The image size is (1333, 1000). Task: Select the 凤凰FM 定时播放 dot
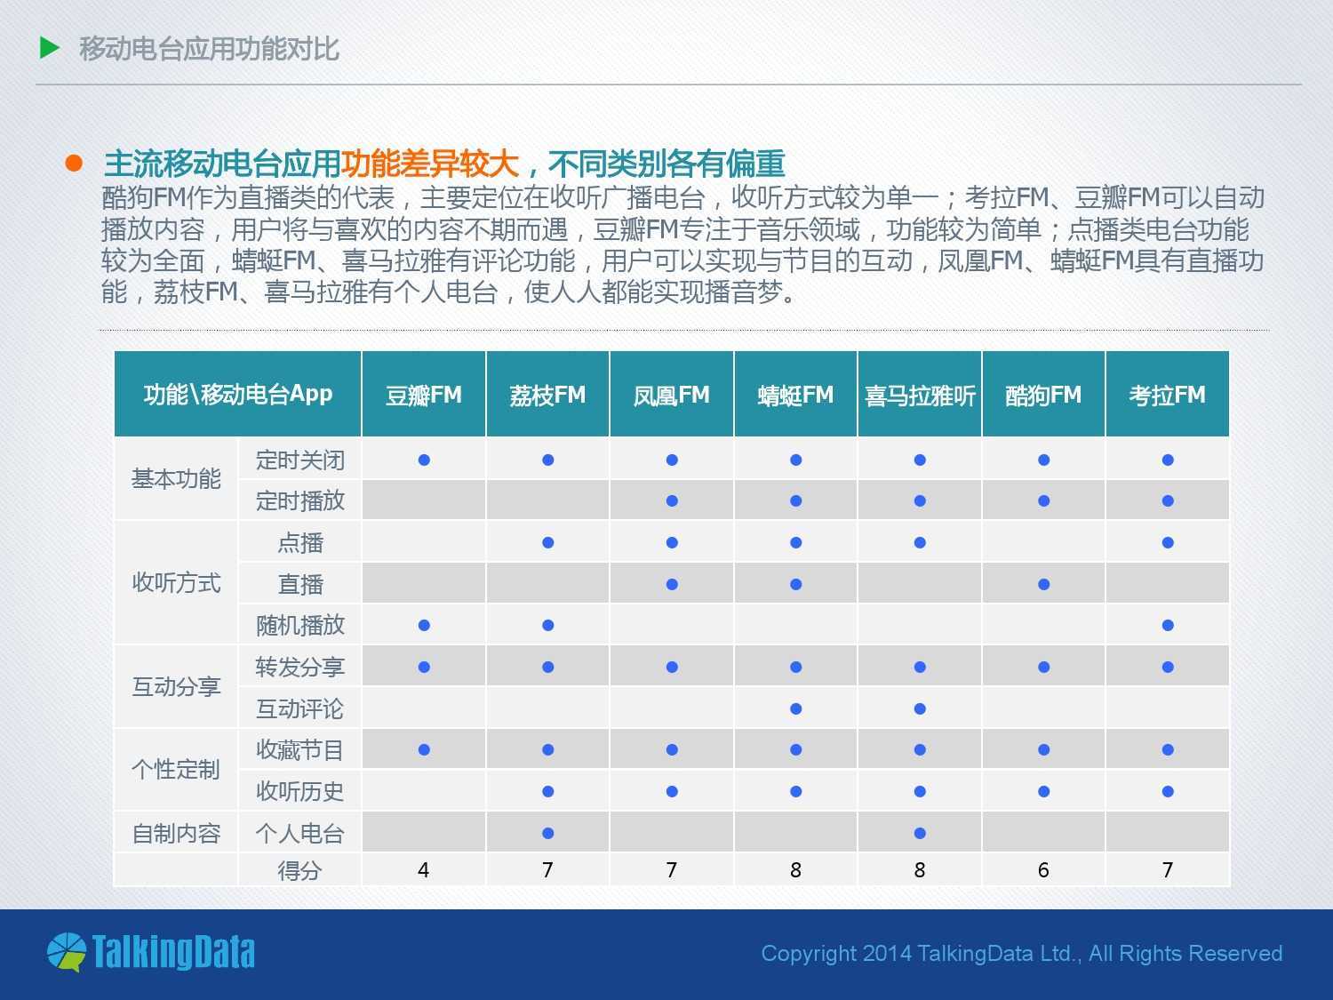672,500
